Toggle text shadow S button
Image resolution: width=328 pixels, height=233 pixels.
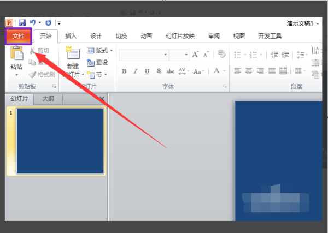pyautogui.click(x=159, y=71)
